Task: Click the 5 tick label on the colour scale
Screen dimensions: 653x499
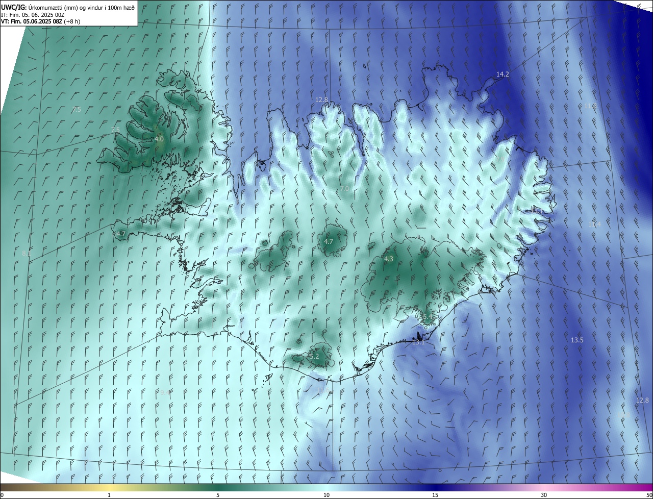Action: tap(218, 495)
